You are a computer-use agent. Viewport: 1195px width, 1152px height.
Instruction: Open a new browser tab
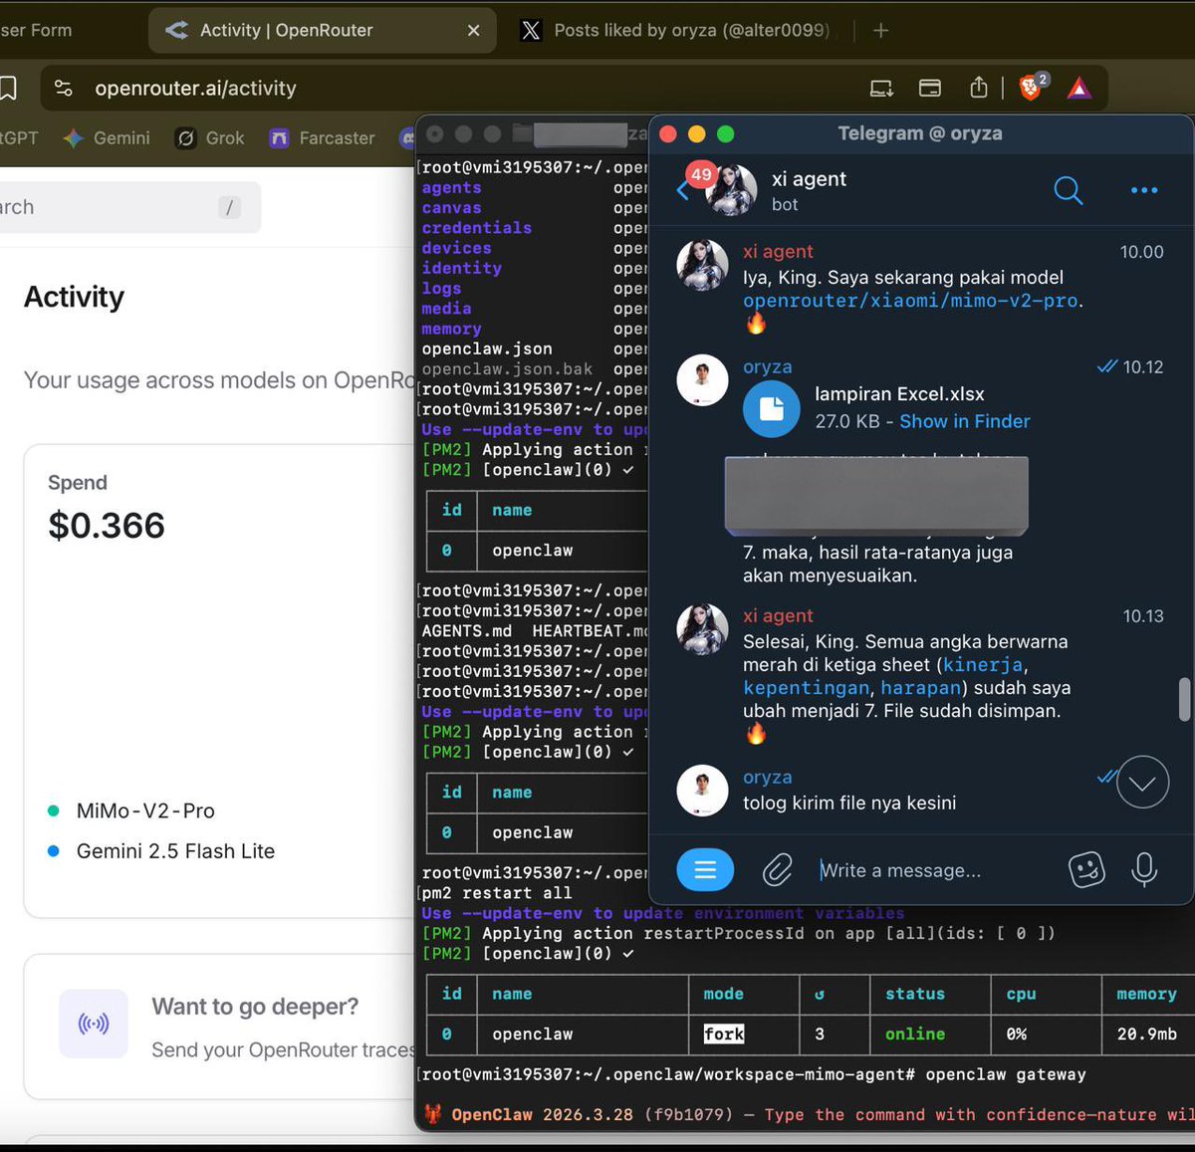pos(880,30)
